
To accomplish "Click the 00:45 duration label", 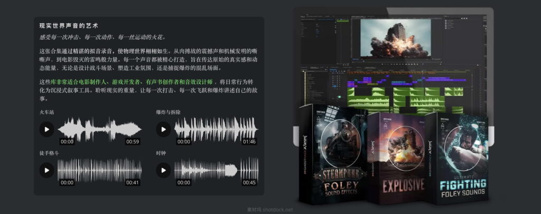I will (249, 182).
